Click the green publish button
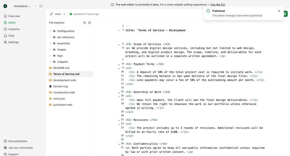290x156 pixels. (285, 14)
